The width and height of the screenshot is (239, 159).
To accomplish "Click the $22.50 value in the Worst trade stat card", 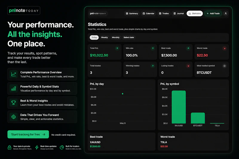I will coord(202,55).
